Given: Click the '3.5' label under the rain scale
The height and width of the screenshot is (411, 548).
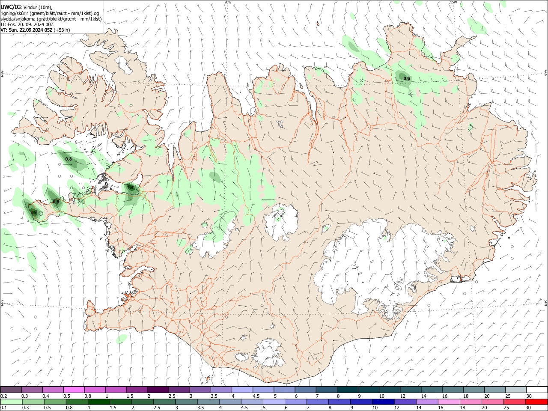Looking at the screenshot, I should coord(200,408).
